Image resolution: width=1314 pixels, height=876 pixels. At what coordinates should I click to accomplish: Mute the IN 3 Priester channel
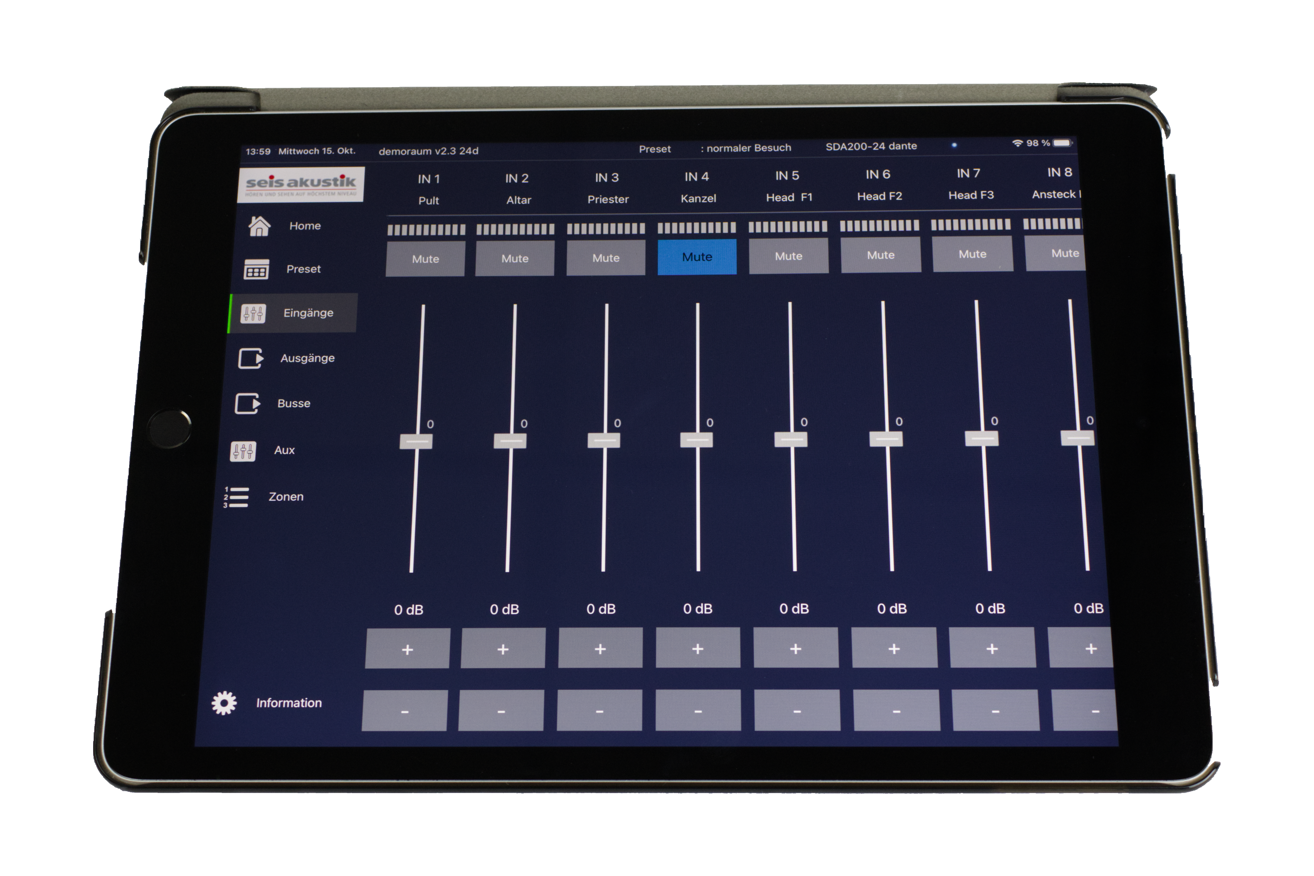pyautogui.click(x=606, y=258)
